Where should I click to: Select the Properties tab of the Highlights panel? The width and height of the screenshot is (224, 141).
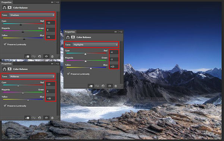[70, 32]
